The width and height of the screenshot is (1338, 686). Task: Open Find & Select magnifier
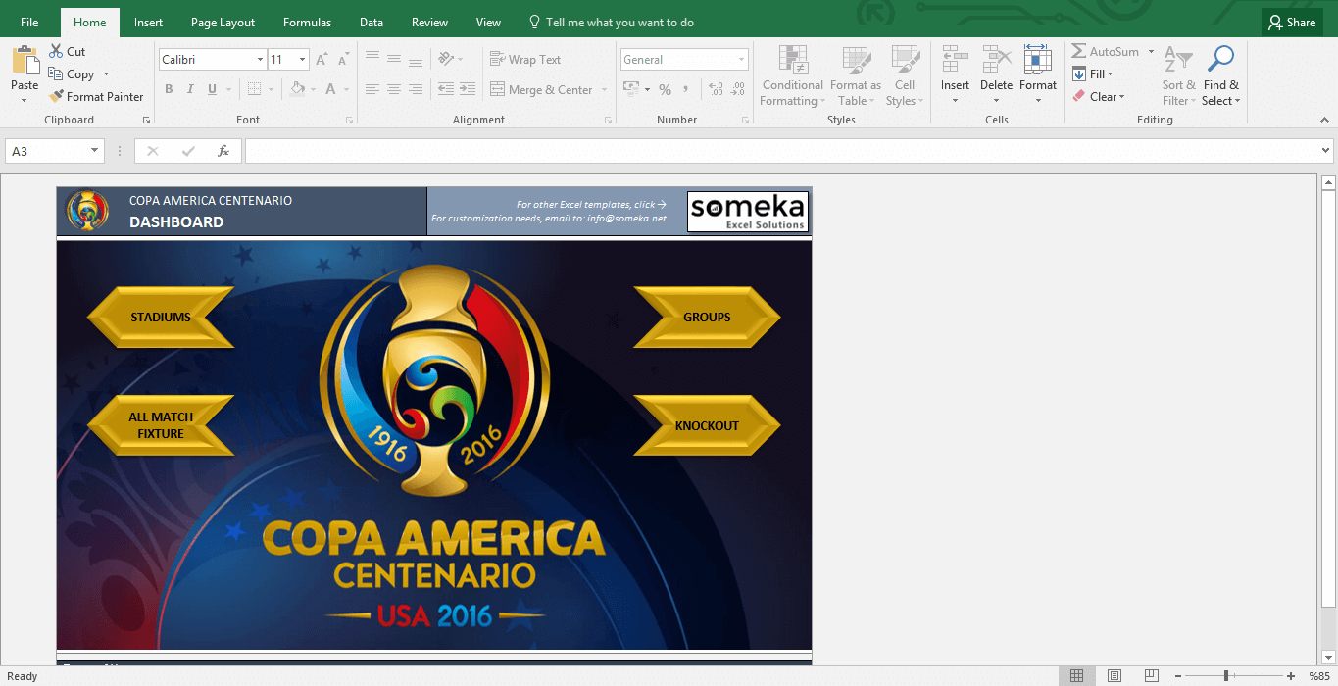[1221, 76]
